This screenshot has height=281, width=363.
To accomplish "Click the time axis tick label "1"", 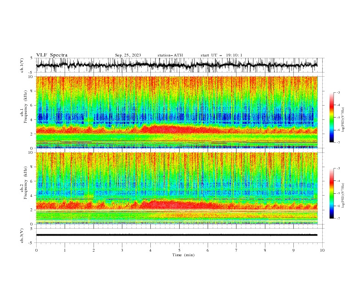I will tap(65, 250).
